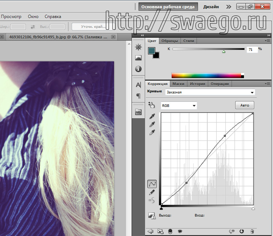Image resolution: width=273 pixels, height=236 pixels.
Task: Click the foreground color swatch
Action: 151,51
